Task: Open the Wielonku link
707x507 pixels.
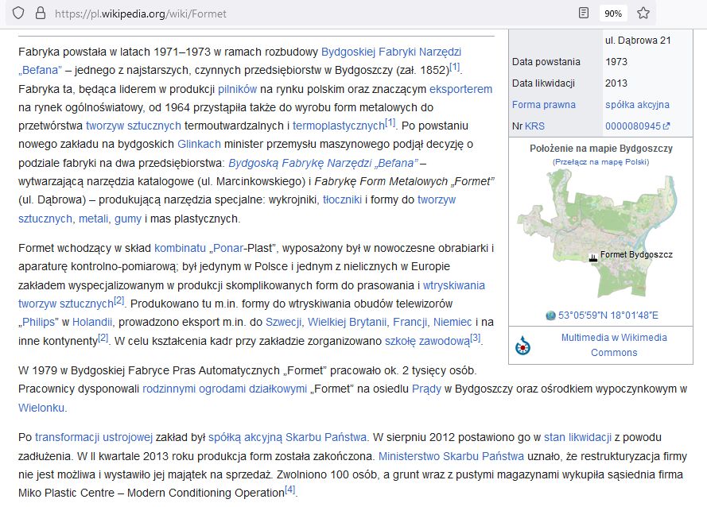Action: [42, 408]
